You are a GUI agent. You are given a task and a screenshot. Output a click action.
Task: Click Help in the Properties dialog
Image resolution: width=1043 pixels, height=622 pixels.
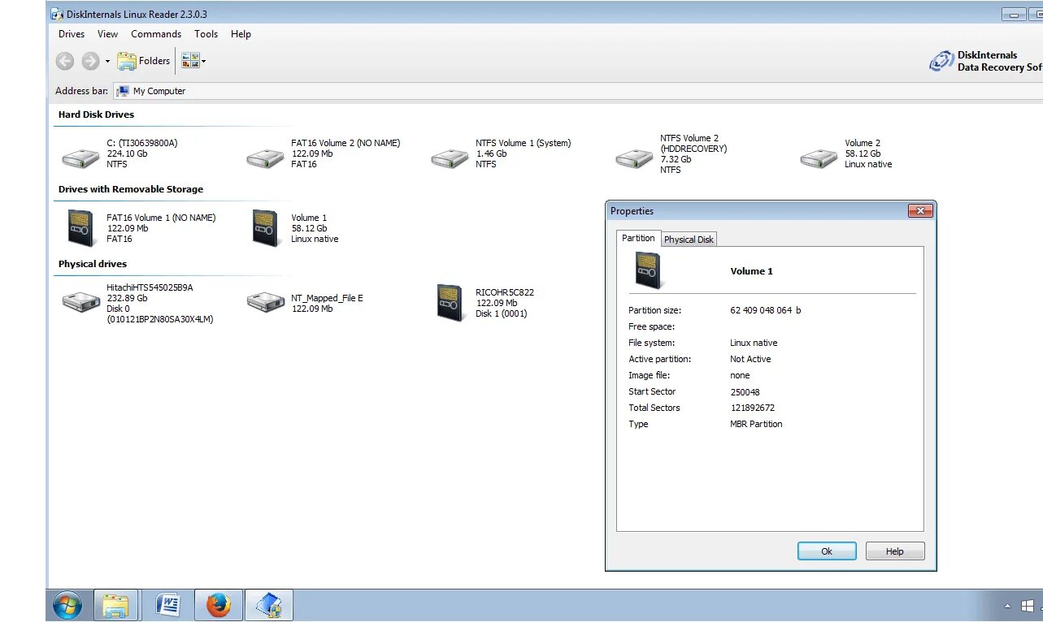point(895,551)
